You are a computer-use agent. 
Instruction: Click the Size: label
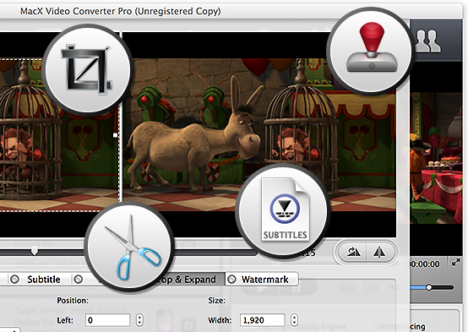coord(217,300)
